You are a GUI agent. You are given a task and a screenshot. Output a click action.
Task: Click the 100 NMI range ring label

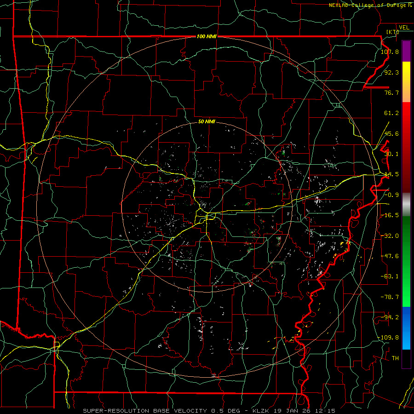tap(207, 36)
